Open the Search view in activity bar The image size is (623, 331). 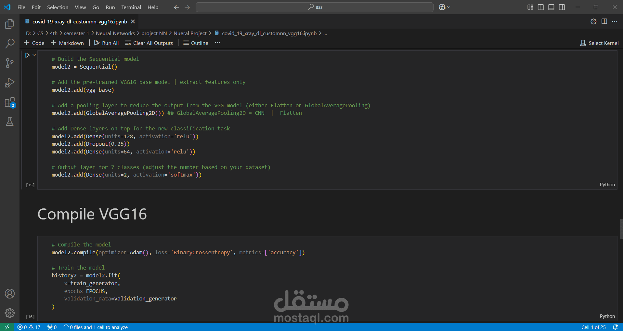coord(10,43)
